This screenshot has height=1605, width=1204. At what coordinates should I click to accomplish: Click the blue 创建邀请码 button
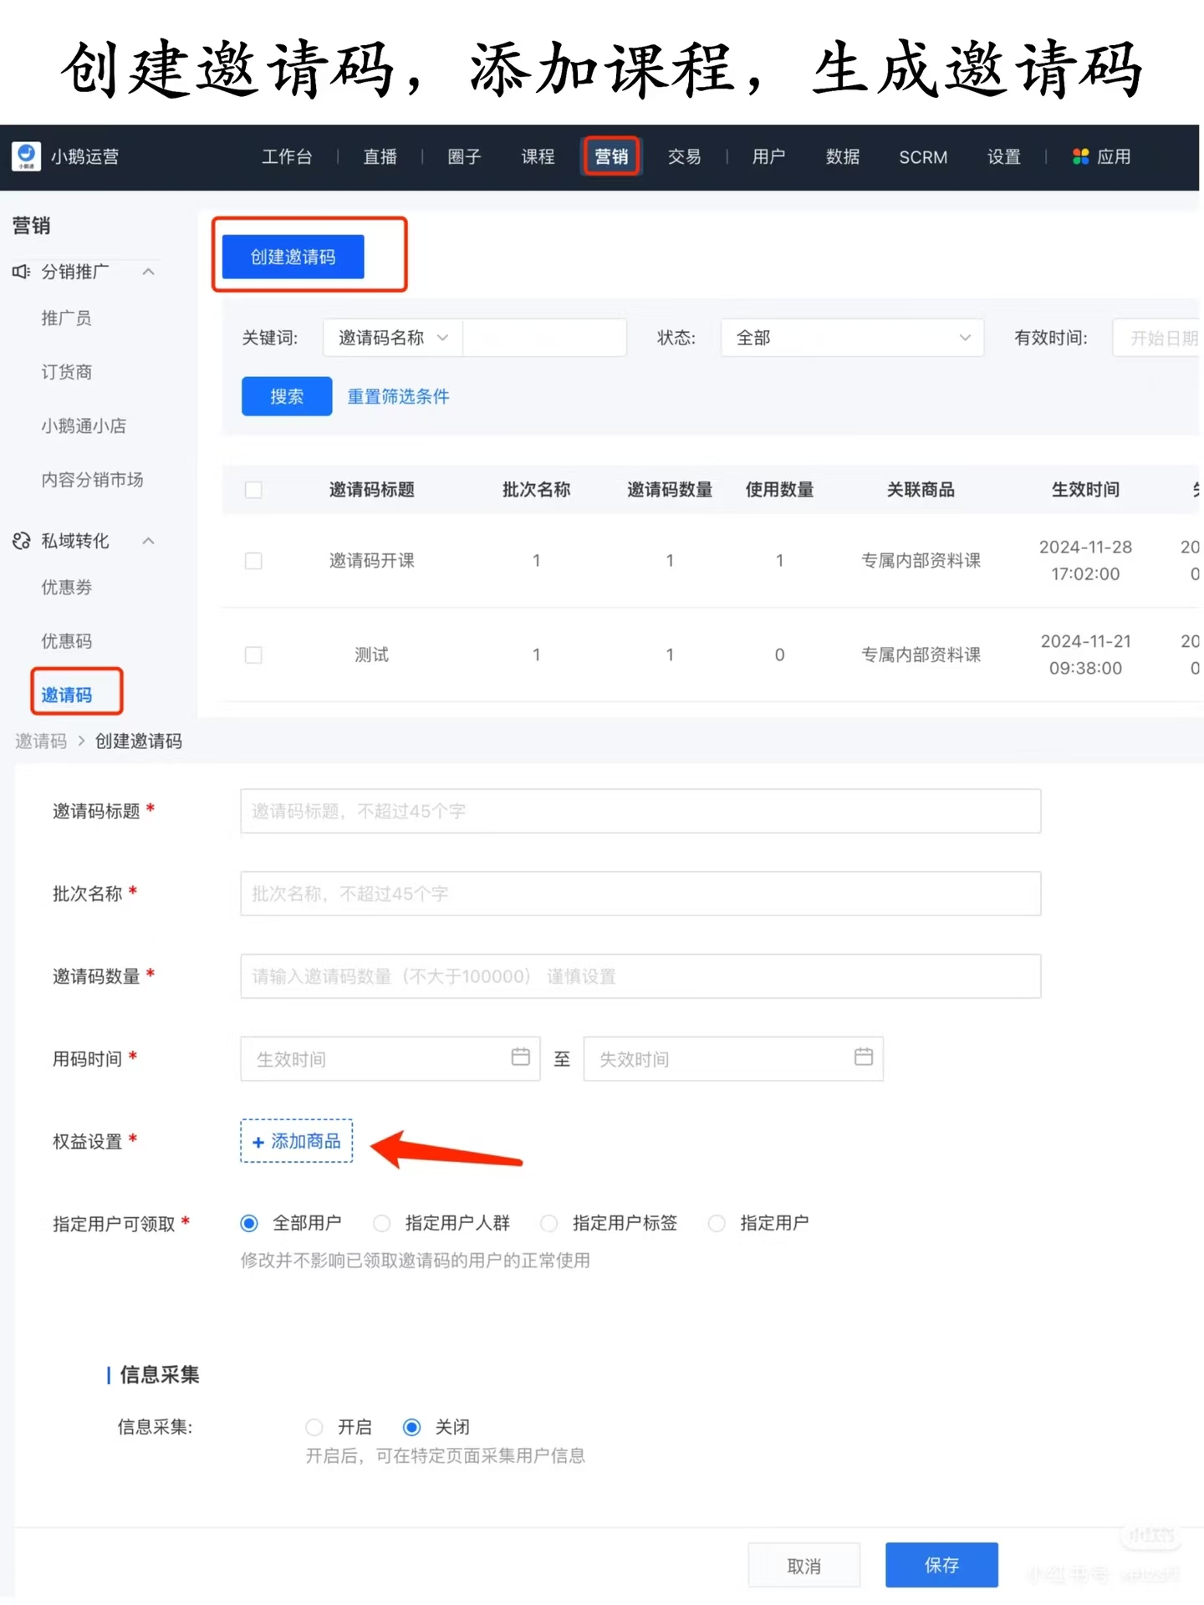[x=293, y=257]
